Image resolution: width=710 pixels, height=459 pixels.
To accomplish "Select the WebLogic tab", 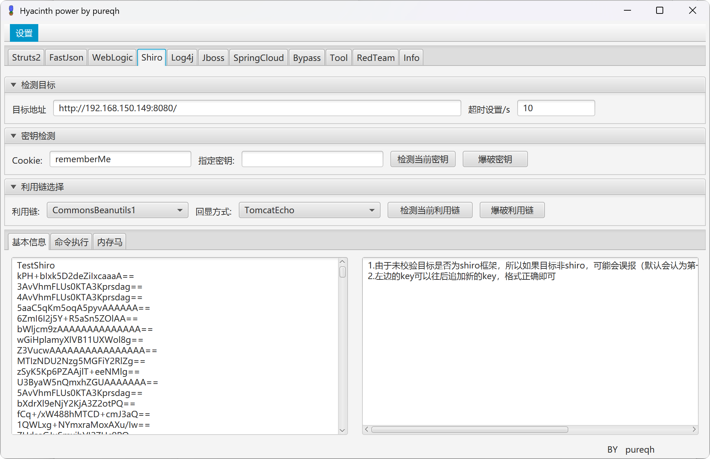I will click(112, 57).
